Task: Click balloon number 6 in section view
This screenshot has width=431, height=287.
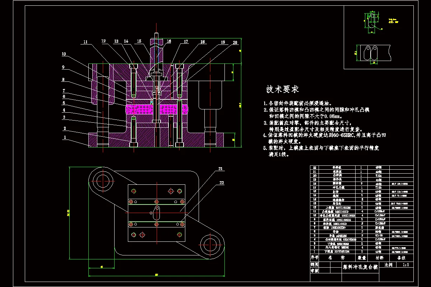Action: click(64, 96)
